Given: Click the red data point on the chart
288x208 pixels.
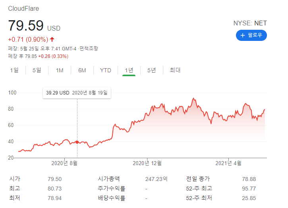Looking at the screenshot, I should tap(77, 142).
